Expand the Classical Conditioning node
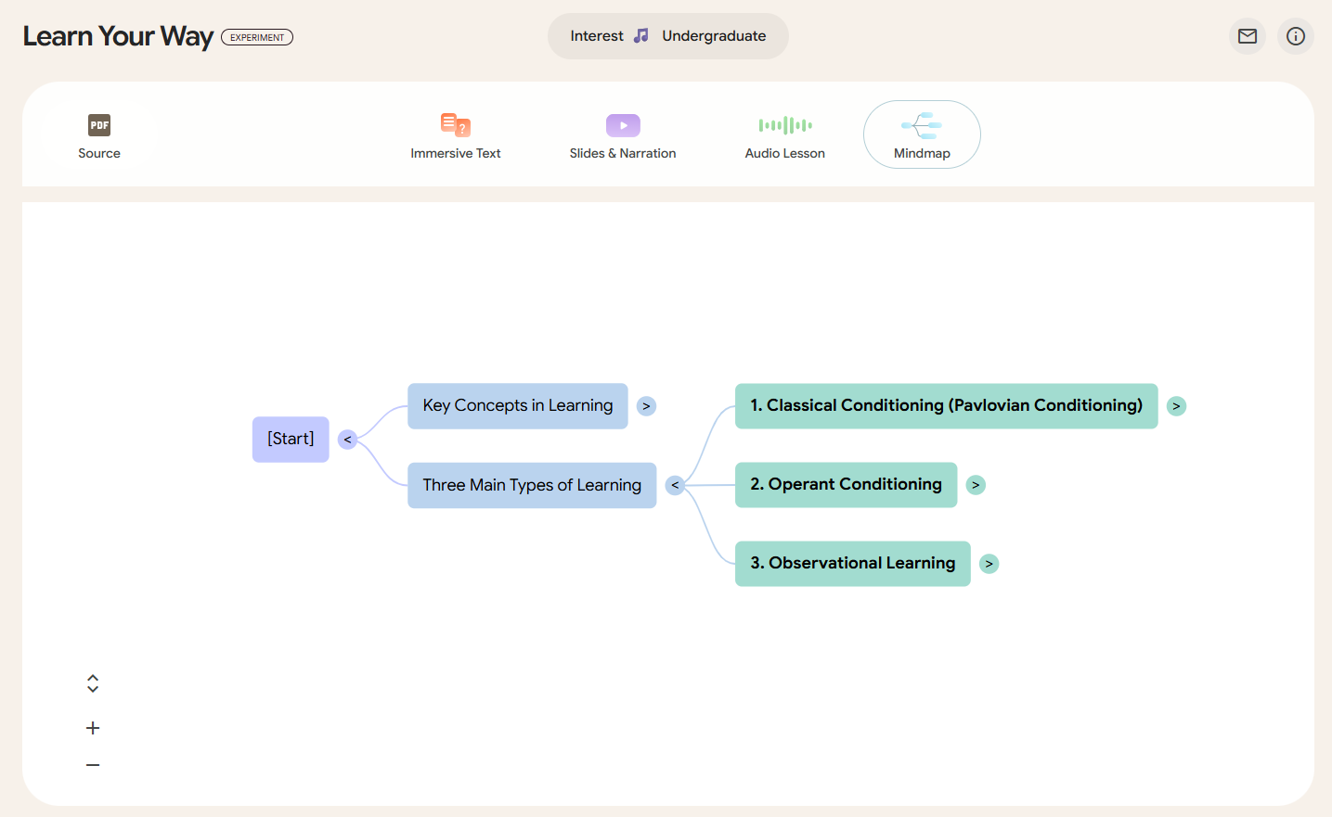Image resolution: width=1332 pixels, height=817 pixels. tap(1176, 405)
